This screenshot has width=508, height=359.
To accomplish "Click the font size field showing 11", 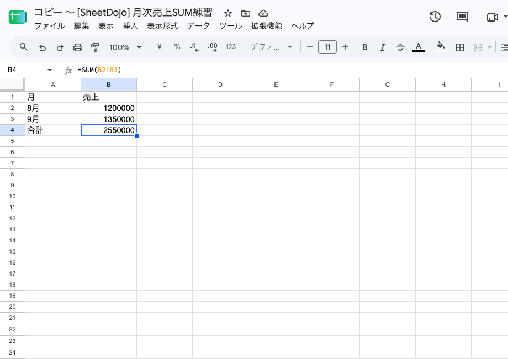I will 327,47.
